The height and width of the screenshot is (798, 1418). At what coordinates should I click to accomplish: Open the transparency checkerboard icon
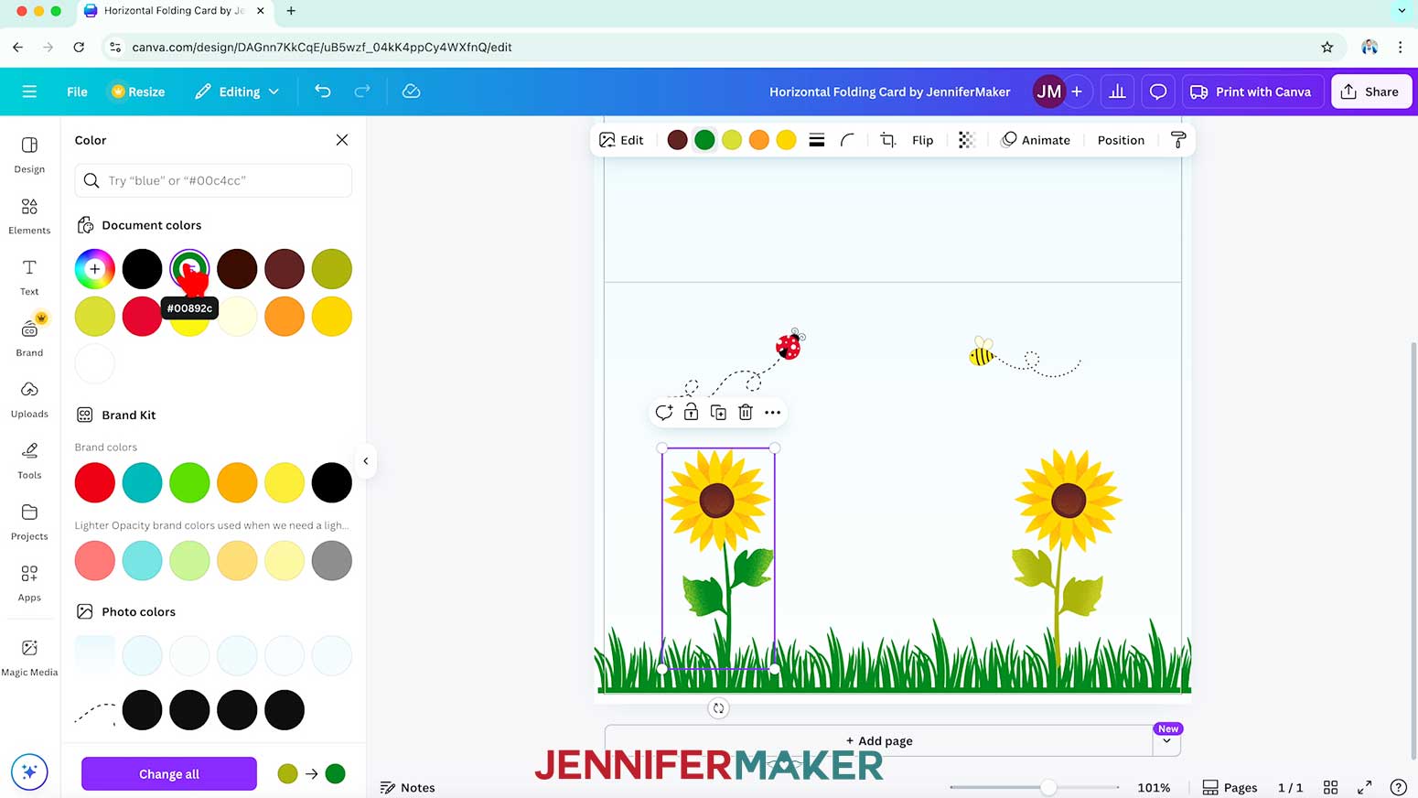(x=967, y=140)
